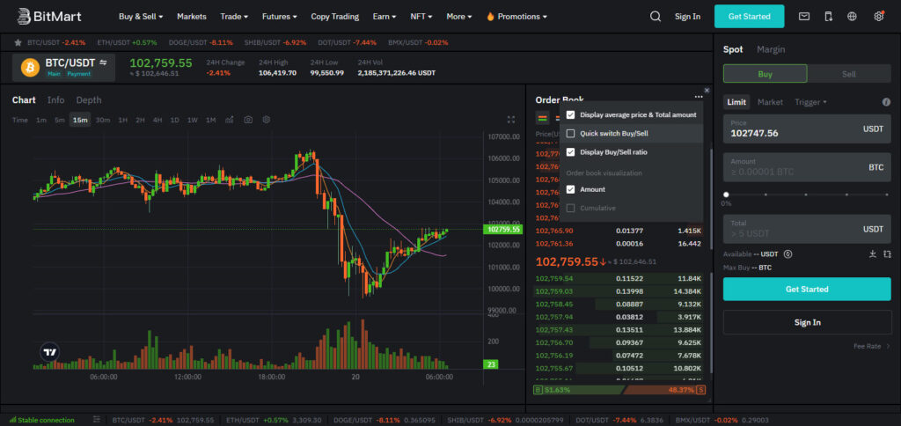
Task: Click Sign In in the header
Action: (688, 17)
